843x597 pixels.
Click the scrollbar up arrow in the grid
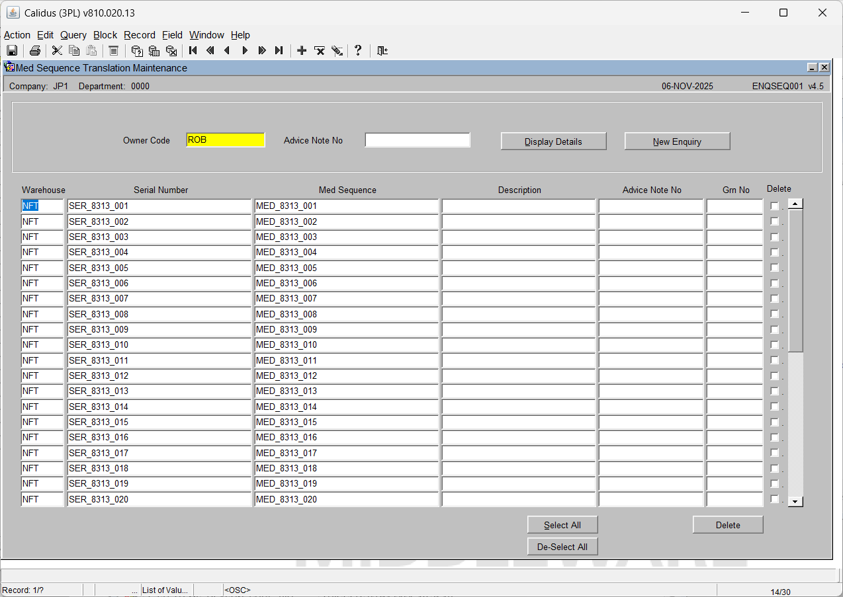[x=795, y=204]
